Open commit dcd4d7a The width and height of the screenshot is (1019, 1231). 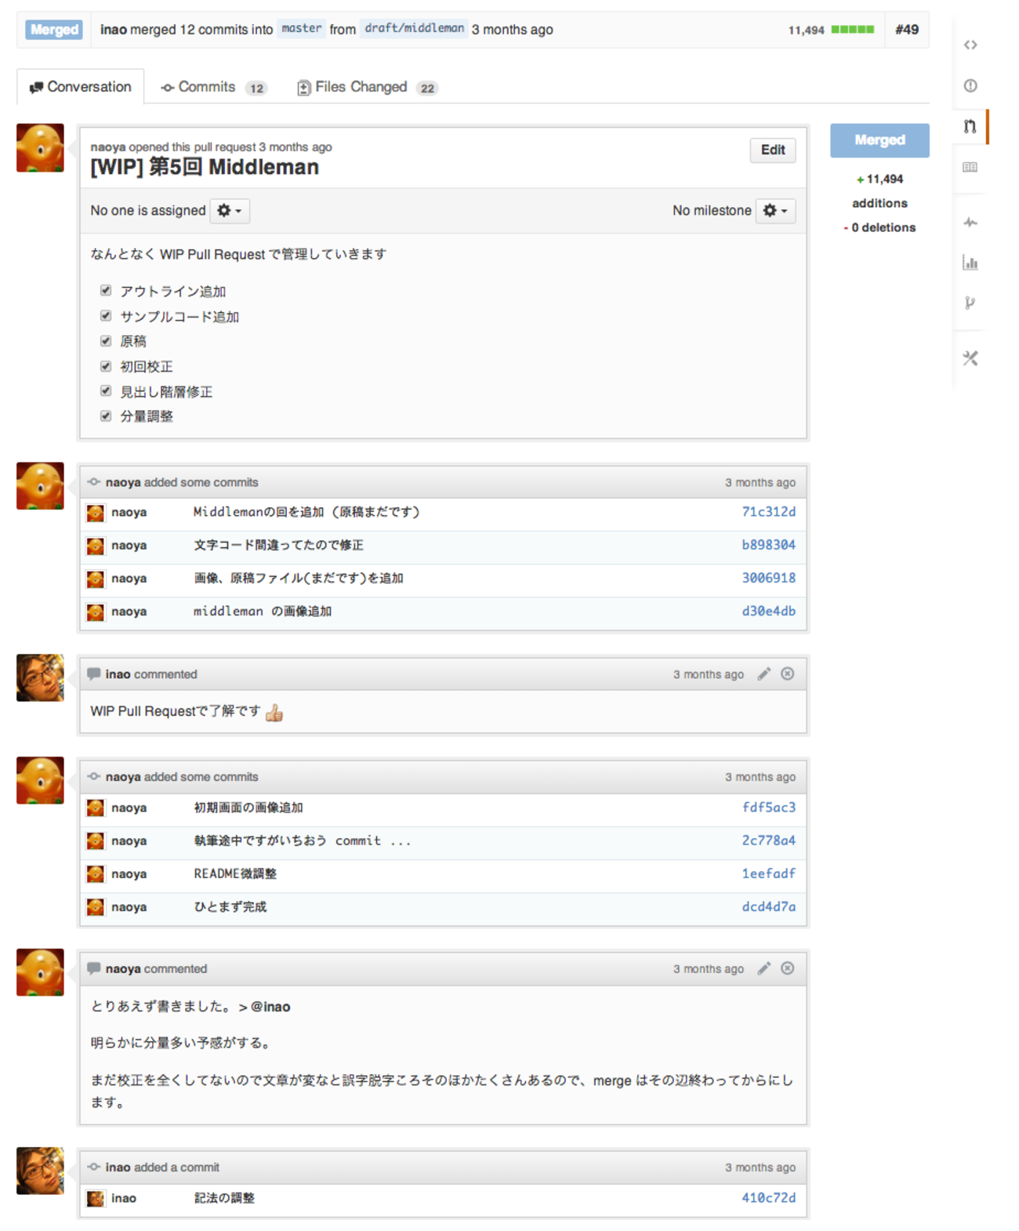pyautogui.click(x=768, y=906)
